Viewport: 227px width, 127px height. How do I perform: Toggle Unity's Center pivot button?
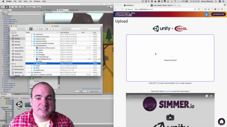pyautogui.click(x=30, y=7)
